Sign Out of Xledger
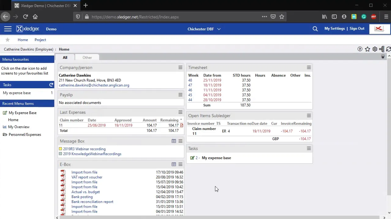Viewport: 391px width, 219px height. click(x=357, y=28)
